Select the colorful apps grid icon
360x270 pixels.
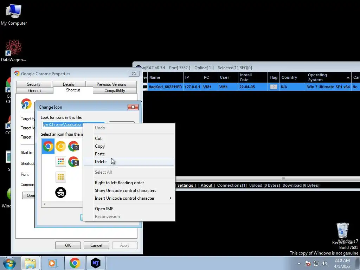pos(60,162)
